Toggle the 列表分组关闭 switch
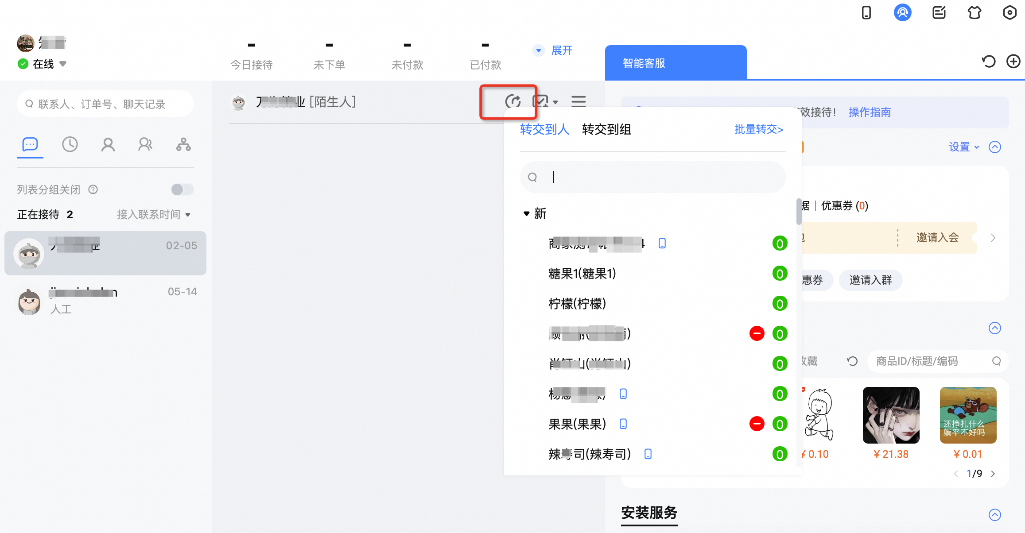The image size is (1025, 533). pyautogui.click(x=182, y=189)
